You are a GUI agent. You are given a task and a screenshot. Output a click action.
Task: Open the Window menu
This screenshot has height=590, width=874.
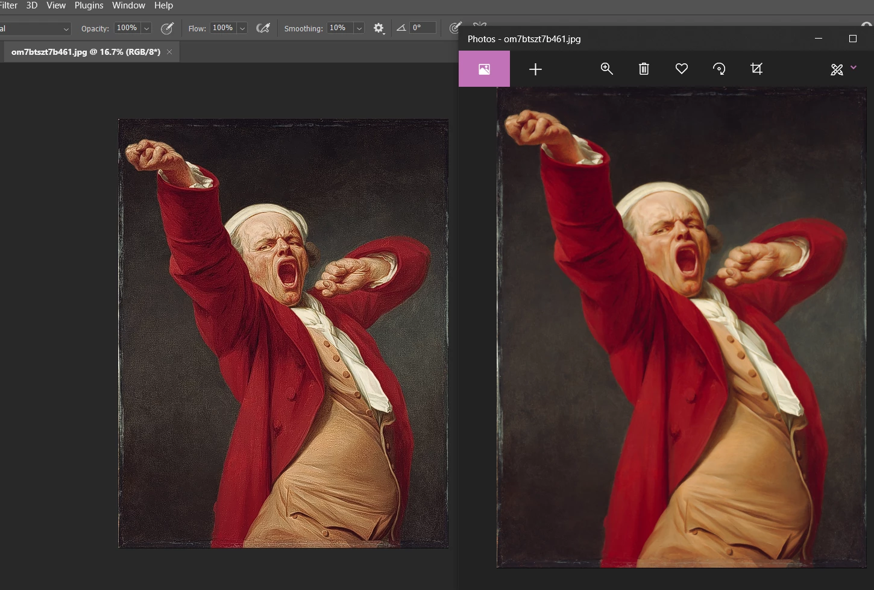128,5
